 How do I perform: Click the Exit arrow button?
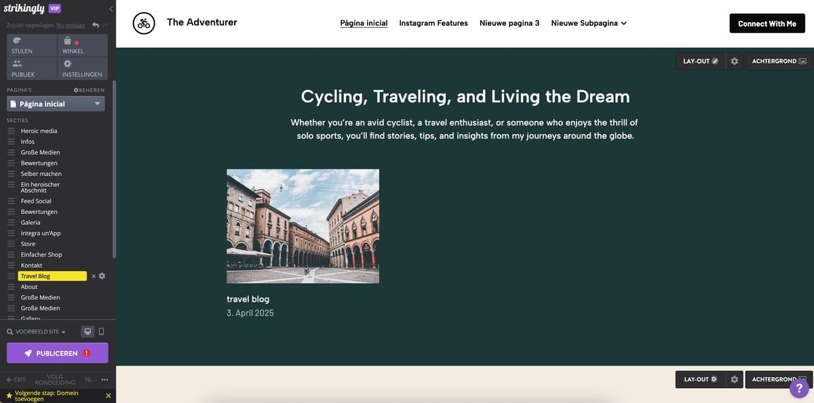16,380
